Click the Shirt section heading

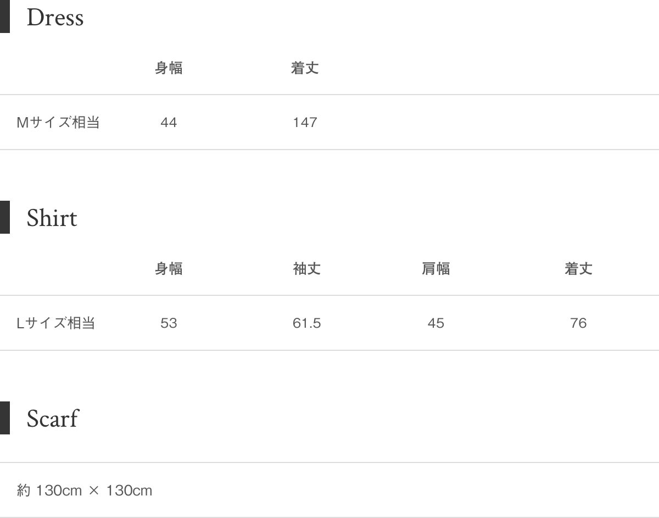click(x=52, y=218)
